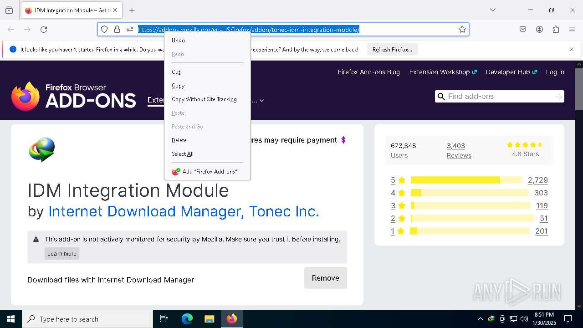The image size is (583, 328).
Task: Go back one page
Action: click(11, 30)
